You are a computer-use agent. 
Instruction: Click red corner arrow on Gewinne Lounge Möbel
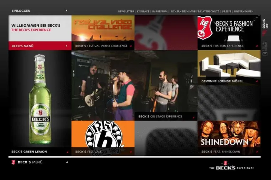257,81
